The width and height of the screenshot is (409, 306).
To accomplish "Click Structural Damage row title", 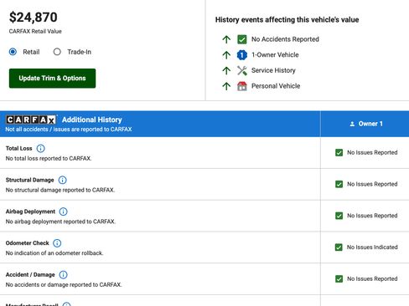I will [x=30, y=180].
